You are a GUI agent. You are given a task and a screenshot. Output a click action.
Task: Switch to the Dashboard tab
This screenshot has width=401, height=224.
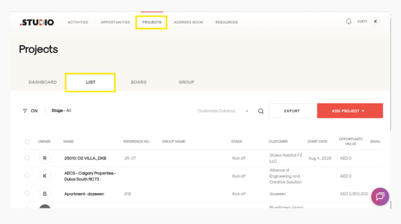(x=42, y=82)
